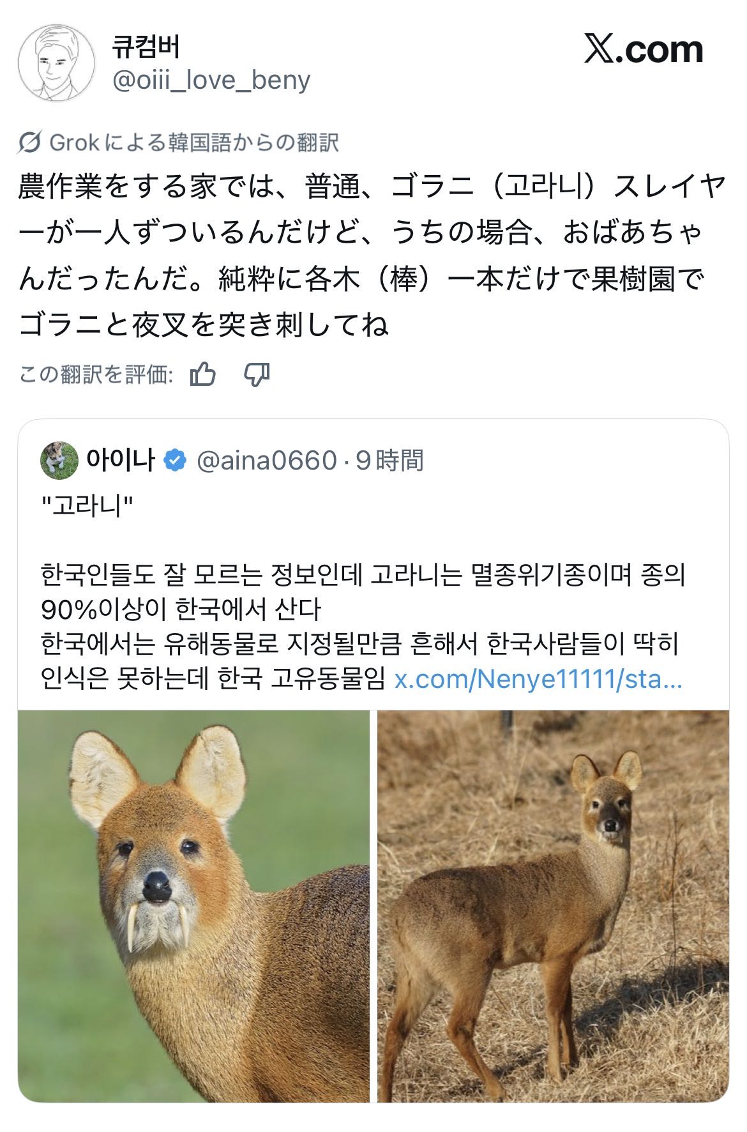Rate the translation with thumbs up
The image size is (747, 1132).
[203, 374]
